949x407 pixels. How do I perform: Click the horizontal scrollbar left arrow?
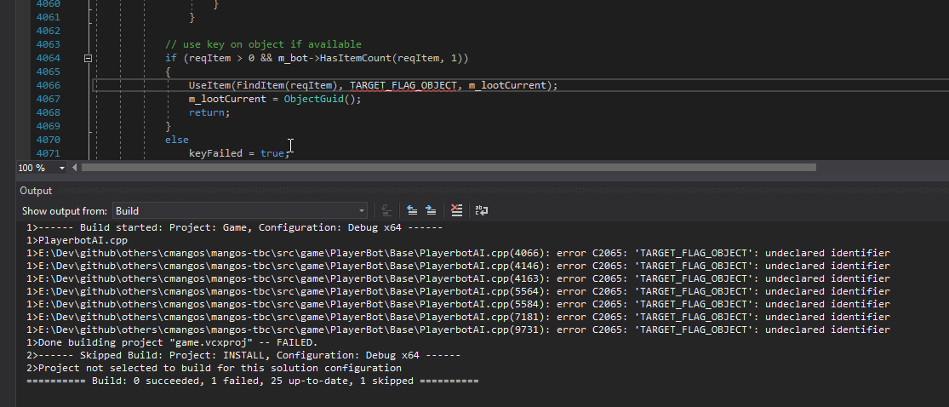[x=74, y=168]
